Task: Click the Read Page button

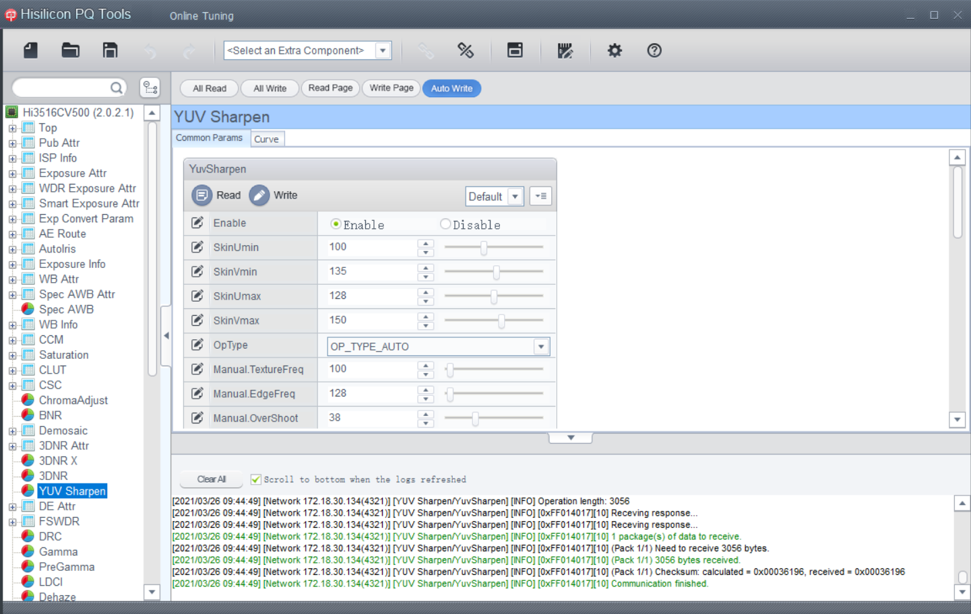Action: pyautogui.click(x=330, y=88)
